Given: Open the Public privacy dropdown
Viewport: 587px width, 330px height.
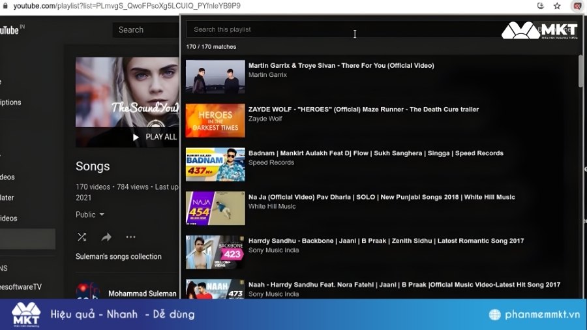Looking at the screenshot, I should tap(90, 215).
